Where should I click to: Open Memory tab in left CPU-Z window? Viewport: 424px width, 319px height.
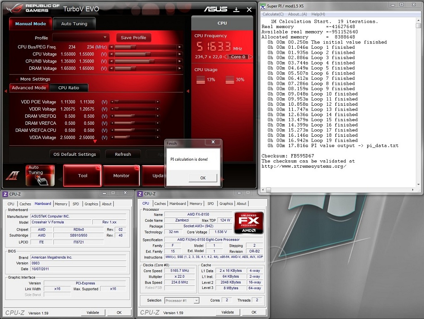61,204
